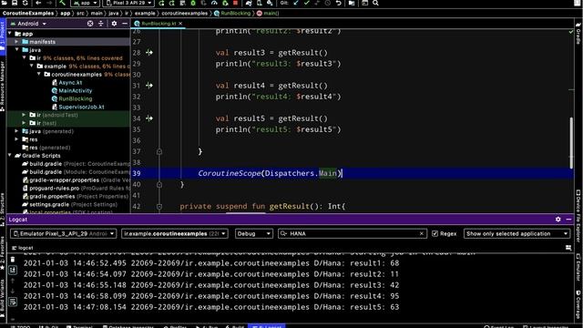Open the Search Everywhere magnifier icon
The image size is (583, 328).
coord(375,3)
